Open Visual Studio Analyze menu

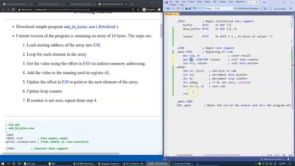tap(222, 2)
